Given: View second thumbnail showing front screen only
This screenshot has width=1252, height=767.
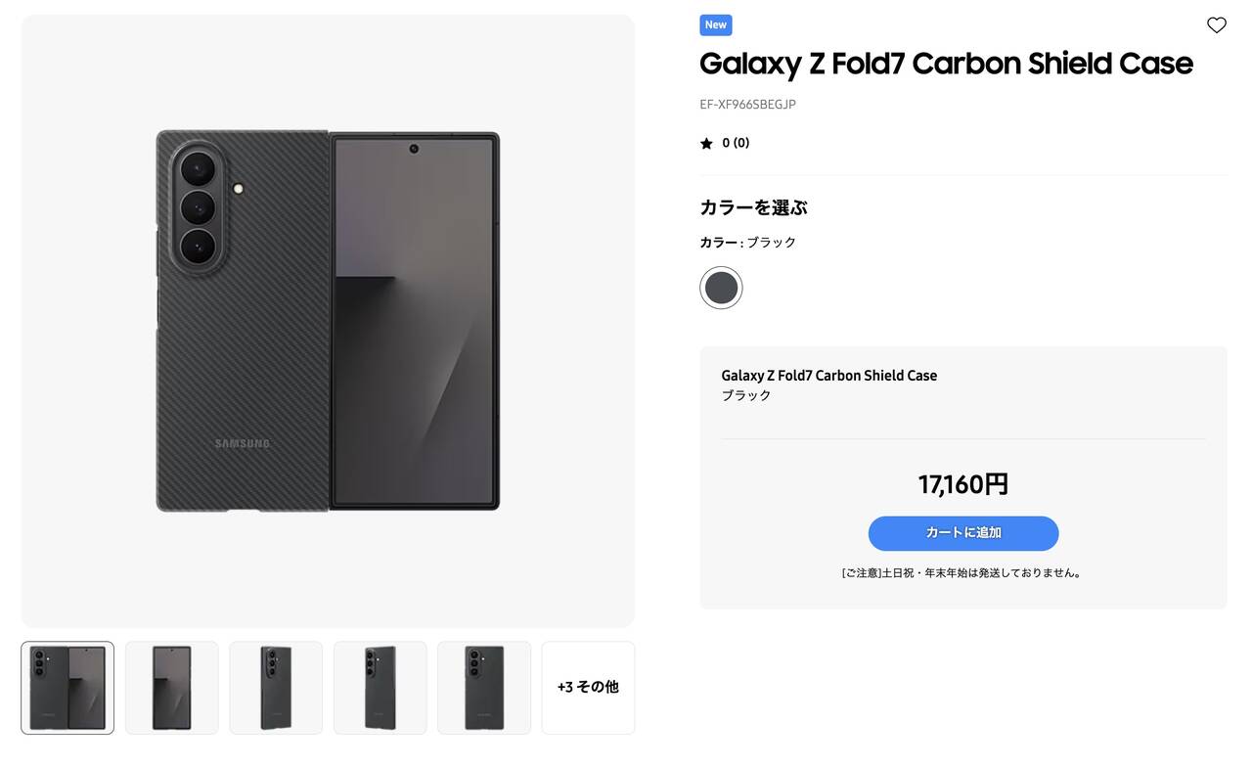Looking at the screenshot, I should pyautogui.click(x=171, y=688).
